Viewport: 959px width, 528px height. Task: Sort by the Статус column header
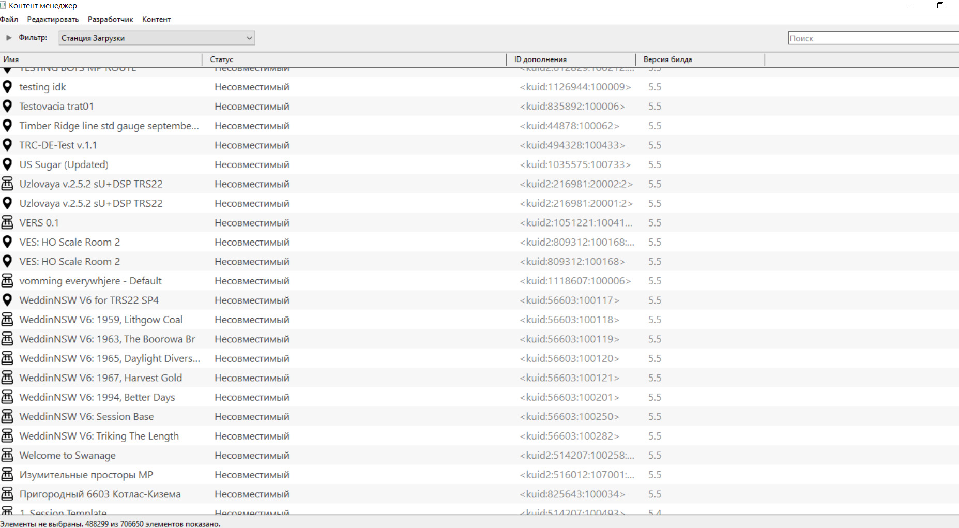(x=354, y=59)
